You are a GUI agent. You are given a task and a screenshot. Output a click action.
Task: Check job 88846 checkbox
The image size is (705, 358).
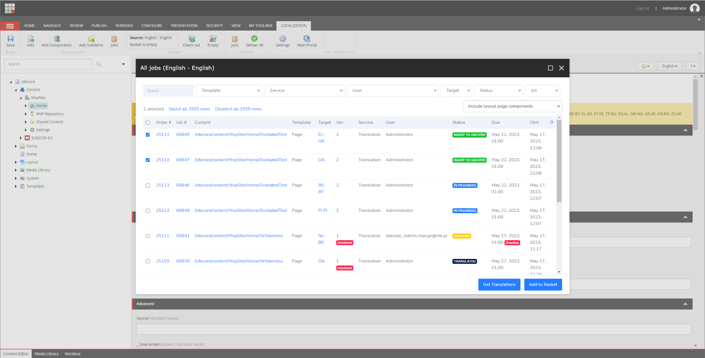148,185
